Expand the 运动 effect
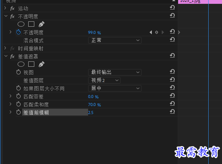 (5, 8)
